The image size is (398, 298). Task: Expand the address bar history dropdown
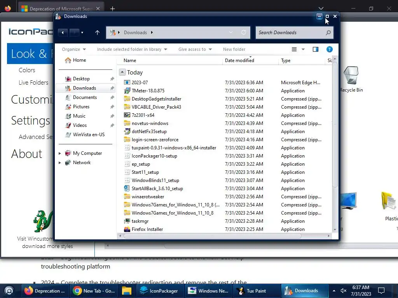[231, 33]
